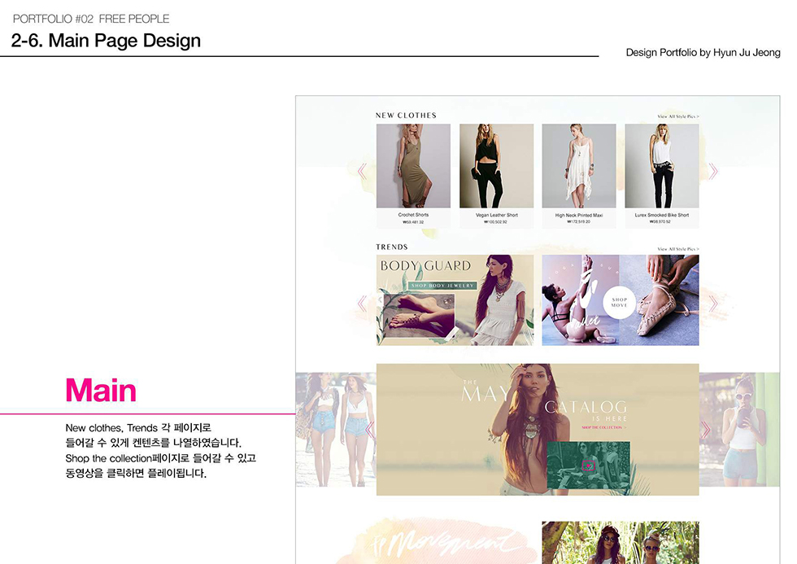This screenshot has width=797, height=564.
Task: Click the heart play icon on the catalog video
Action: pyautogui.click(x=588, y=466)
